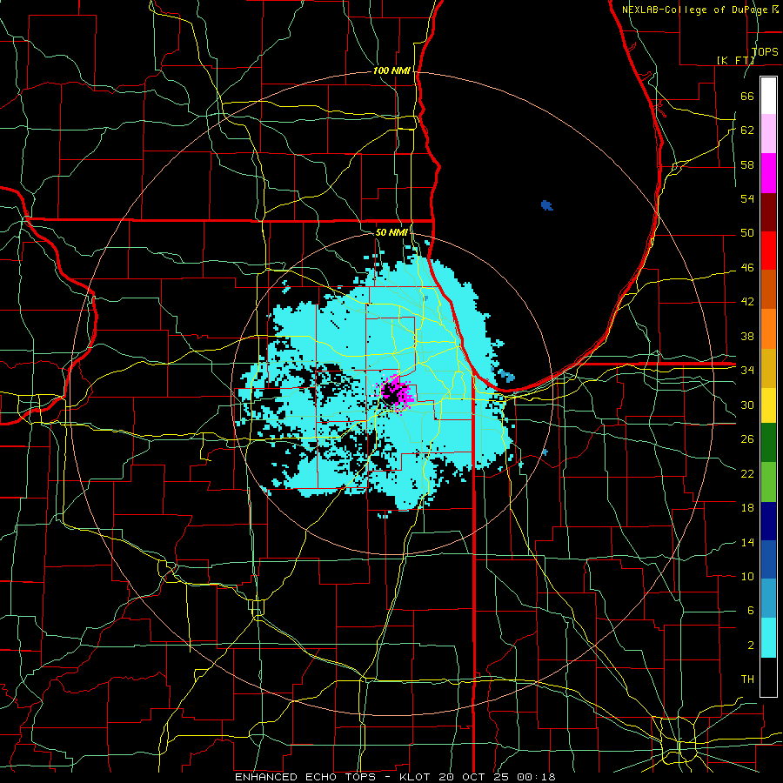Screen dimensions: 783x783
Task: Select the dark red 50-54 kft swatch
Action: 768,212
